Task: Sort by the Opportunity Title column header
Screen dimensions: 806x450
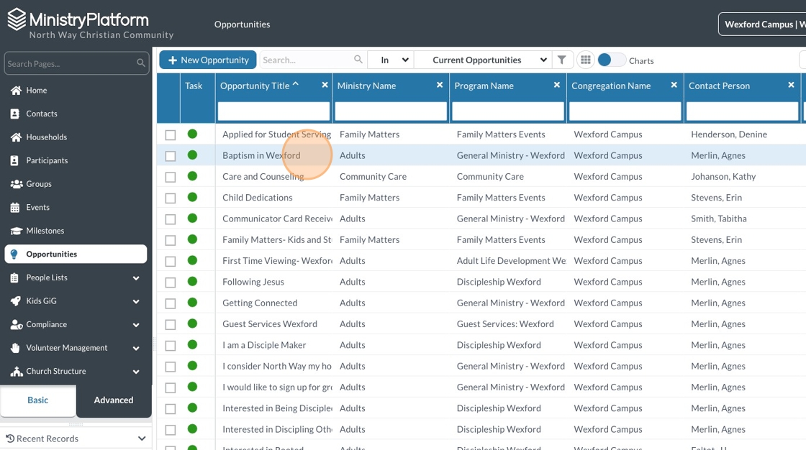Action: click(255, 86)
